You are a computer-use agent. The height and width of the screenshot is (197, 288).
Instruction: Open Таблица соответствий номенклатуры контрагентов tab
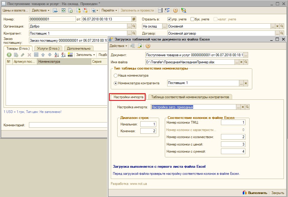pyautogui.click(x=190, y=97)
